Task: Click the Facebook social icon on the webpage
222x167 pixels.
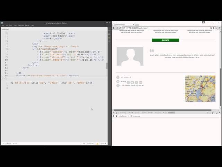Action: (128, 82)
